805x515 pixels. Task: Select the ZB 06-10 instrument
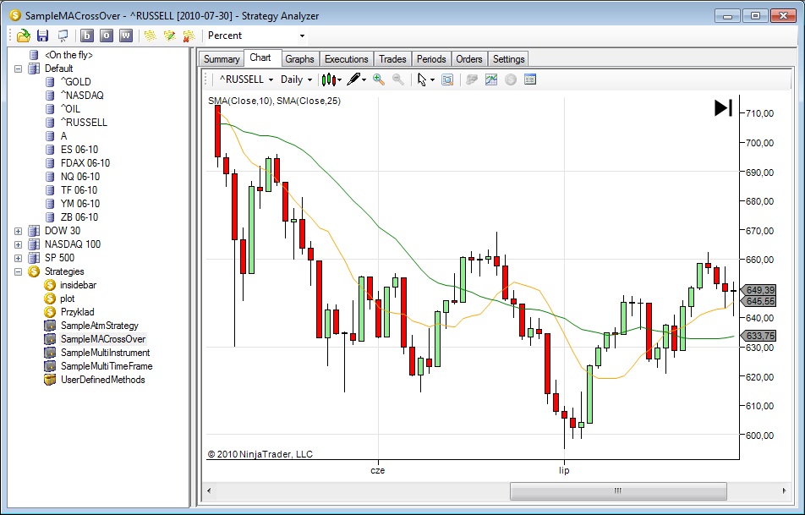[79, 217]
